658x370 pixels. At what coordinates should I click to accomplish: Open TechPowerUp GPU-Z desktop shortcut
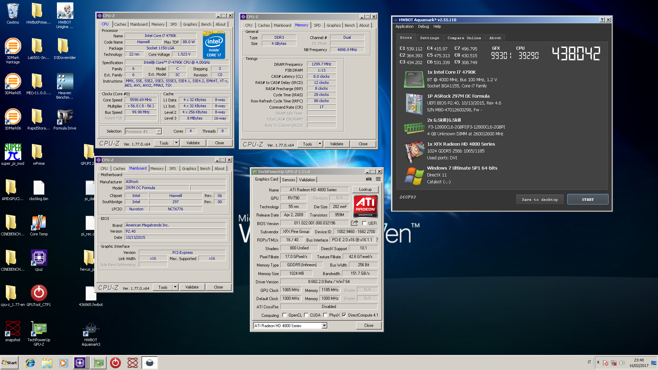39,333
